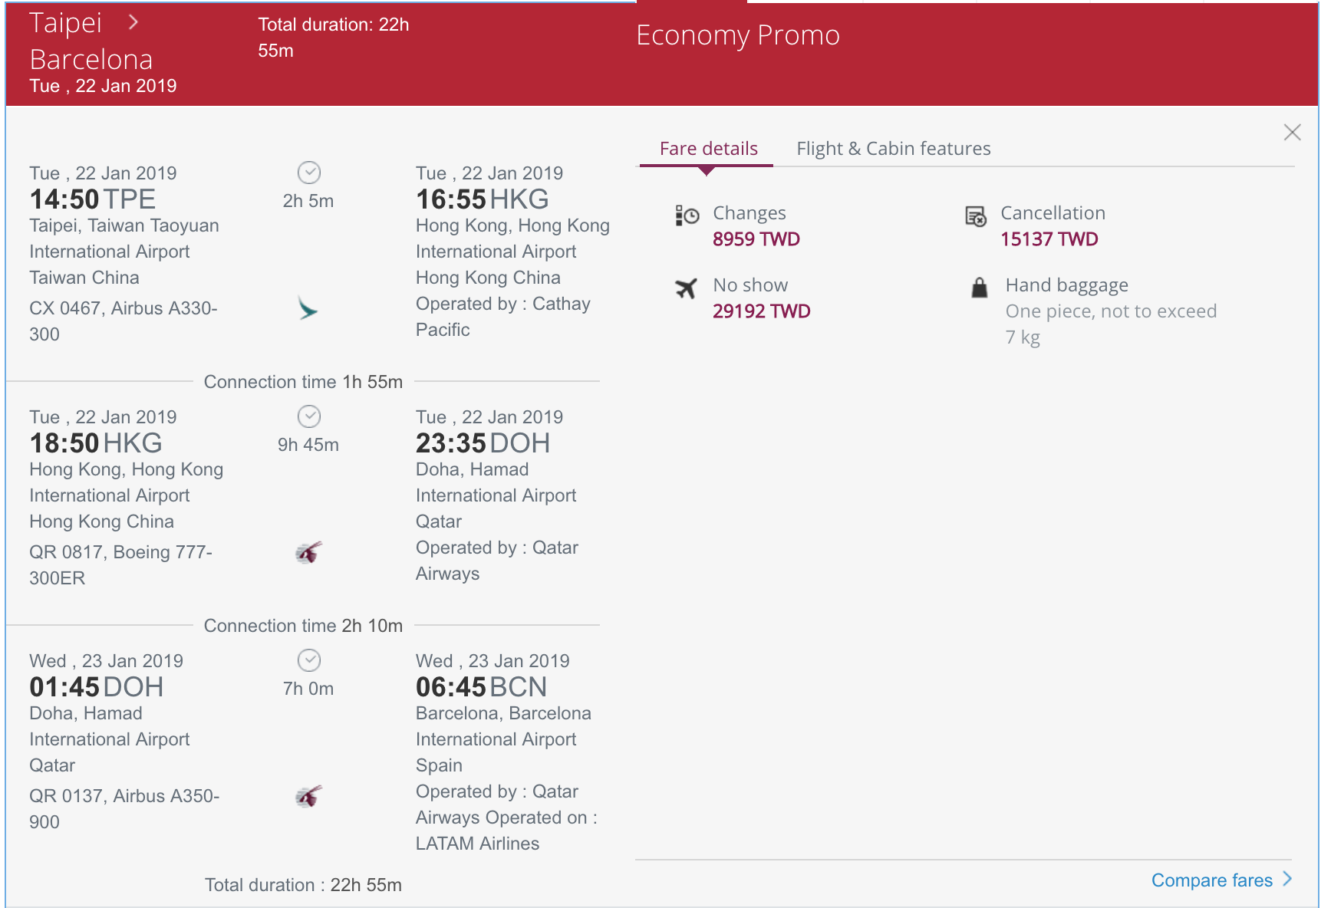Click the Changes fee icon
Screen dimensions: 1321x908
coord(687,215)
